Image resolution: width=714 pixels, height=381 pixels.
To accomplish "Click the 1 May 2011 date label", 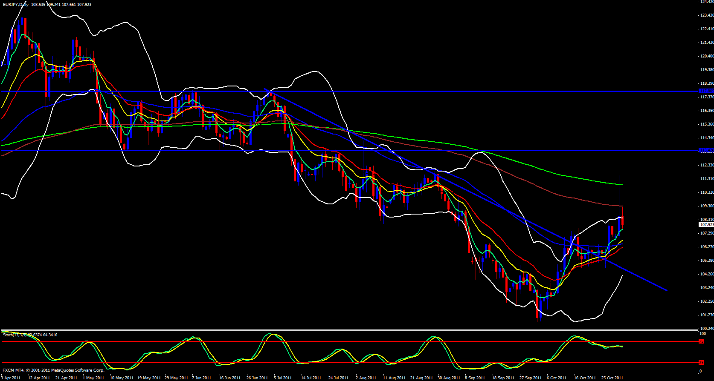I will pyautogui.click(x=93, y=378).
